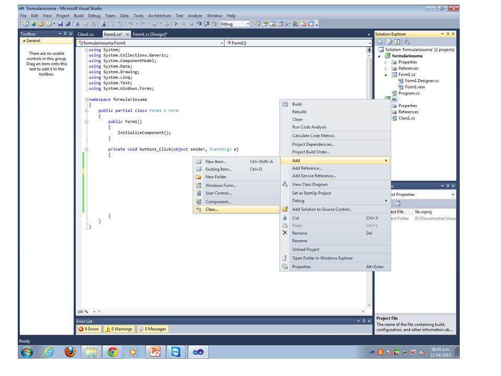This screenshot has height=376, width=501.
Task: Click the taskbar clock showing 08:45 a.m.
Action: [x=440, y=349]
